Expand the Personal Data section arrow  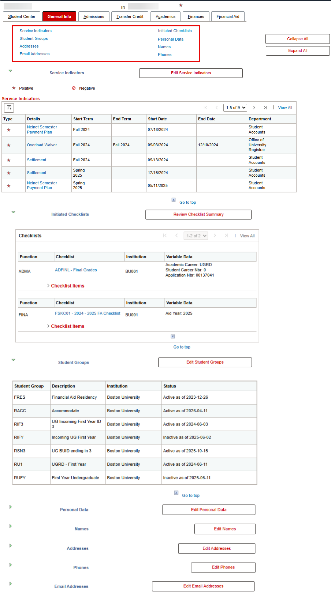[11, 507]
